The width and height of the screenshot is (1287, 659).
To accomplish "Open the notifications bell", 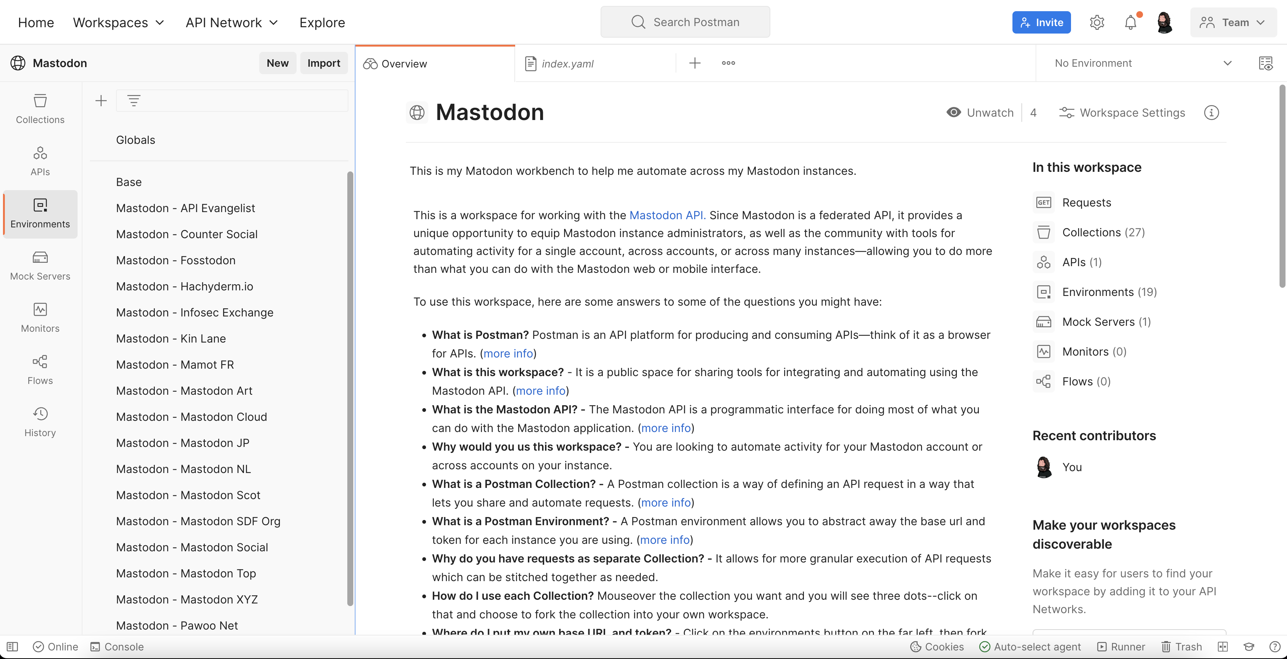I will point(1131,22).
